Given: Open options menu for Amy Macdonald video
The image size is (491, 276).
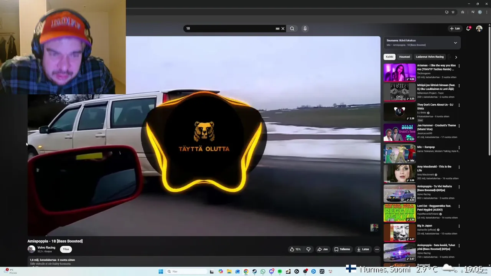Looking at the screenshot, I should pyautogui.click(x=459, y=167).
